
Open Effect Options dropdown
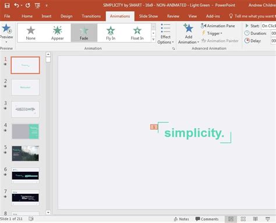click(165, 34)
